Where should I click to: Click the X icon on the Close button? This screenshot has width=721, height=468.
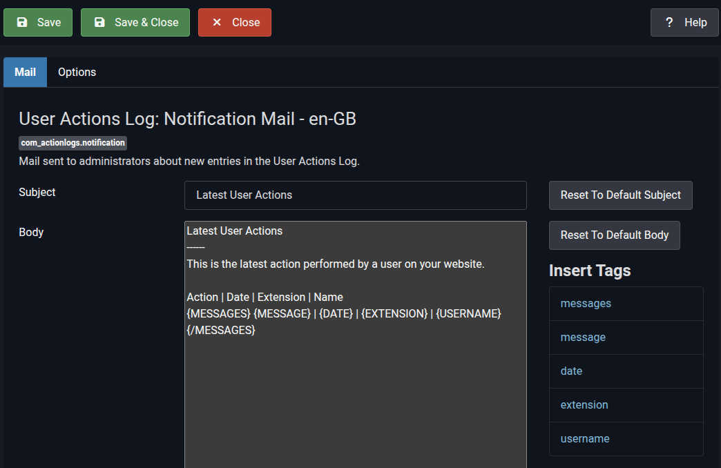pos(216,22)
